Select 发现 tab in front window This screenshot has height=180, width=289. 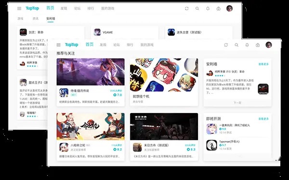[x=103, y=45]
